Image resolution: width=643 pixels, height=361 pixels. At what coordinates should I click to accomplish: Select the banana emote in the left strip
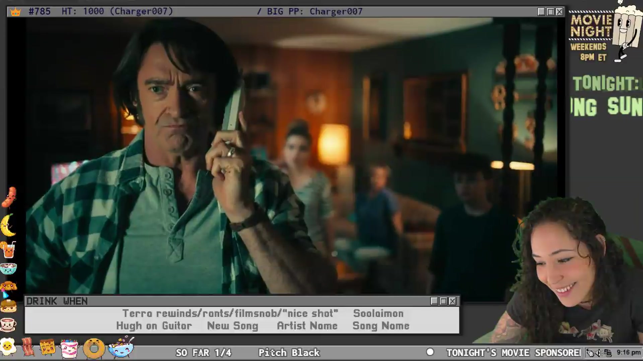coord(8,225)
